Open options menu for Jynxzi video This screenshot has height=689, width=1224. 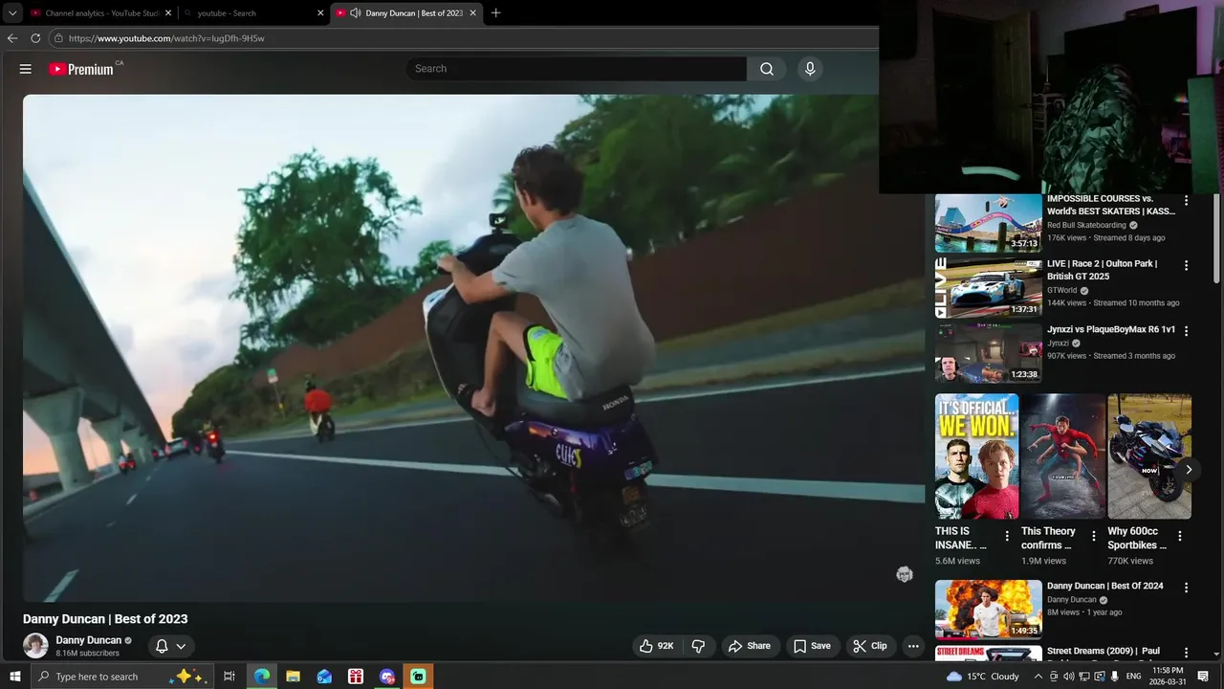(1186, 330)
